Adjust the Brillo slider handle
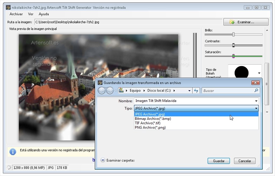The height and width of the screenshot is (176, 275). tap(233, 34)
